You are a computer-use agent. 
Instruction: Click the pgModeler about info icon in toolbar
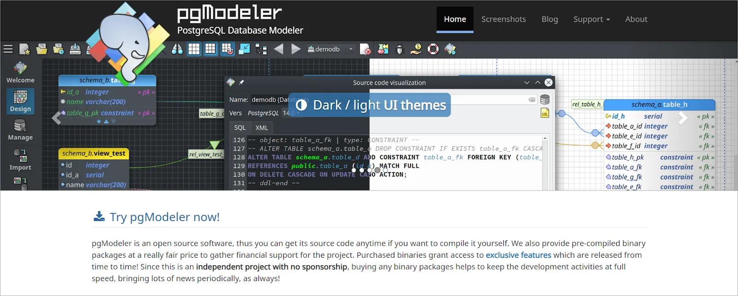450,49
